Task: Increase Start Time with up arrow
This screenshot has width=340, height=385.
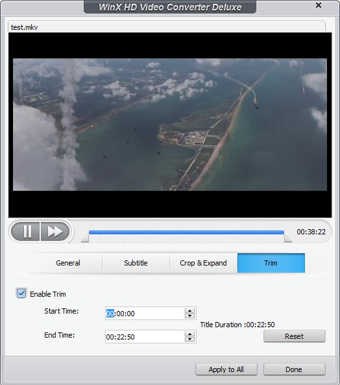Action: coord(189,310)
